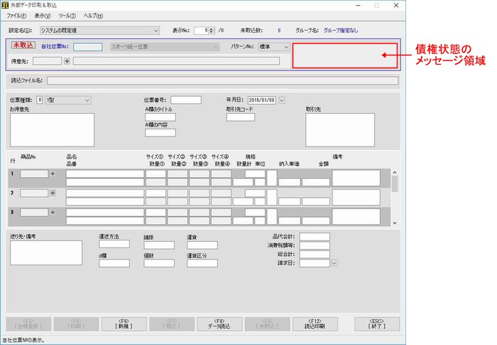Viewport: 497px width, 345px height.
Task: Open the ヘルプ(H) menu
Action: 93,16
